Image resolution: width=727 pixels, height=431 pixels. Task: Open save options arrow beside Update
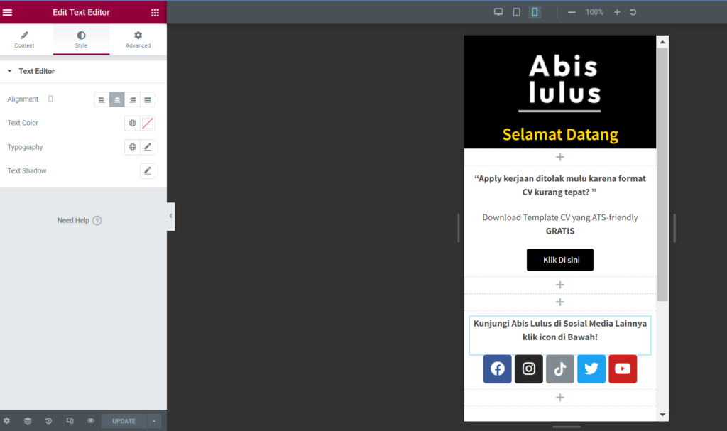(x=154, y=421)
